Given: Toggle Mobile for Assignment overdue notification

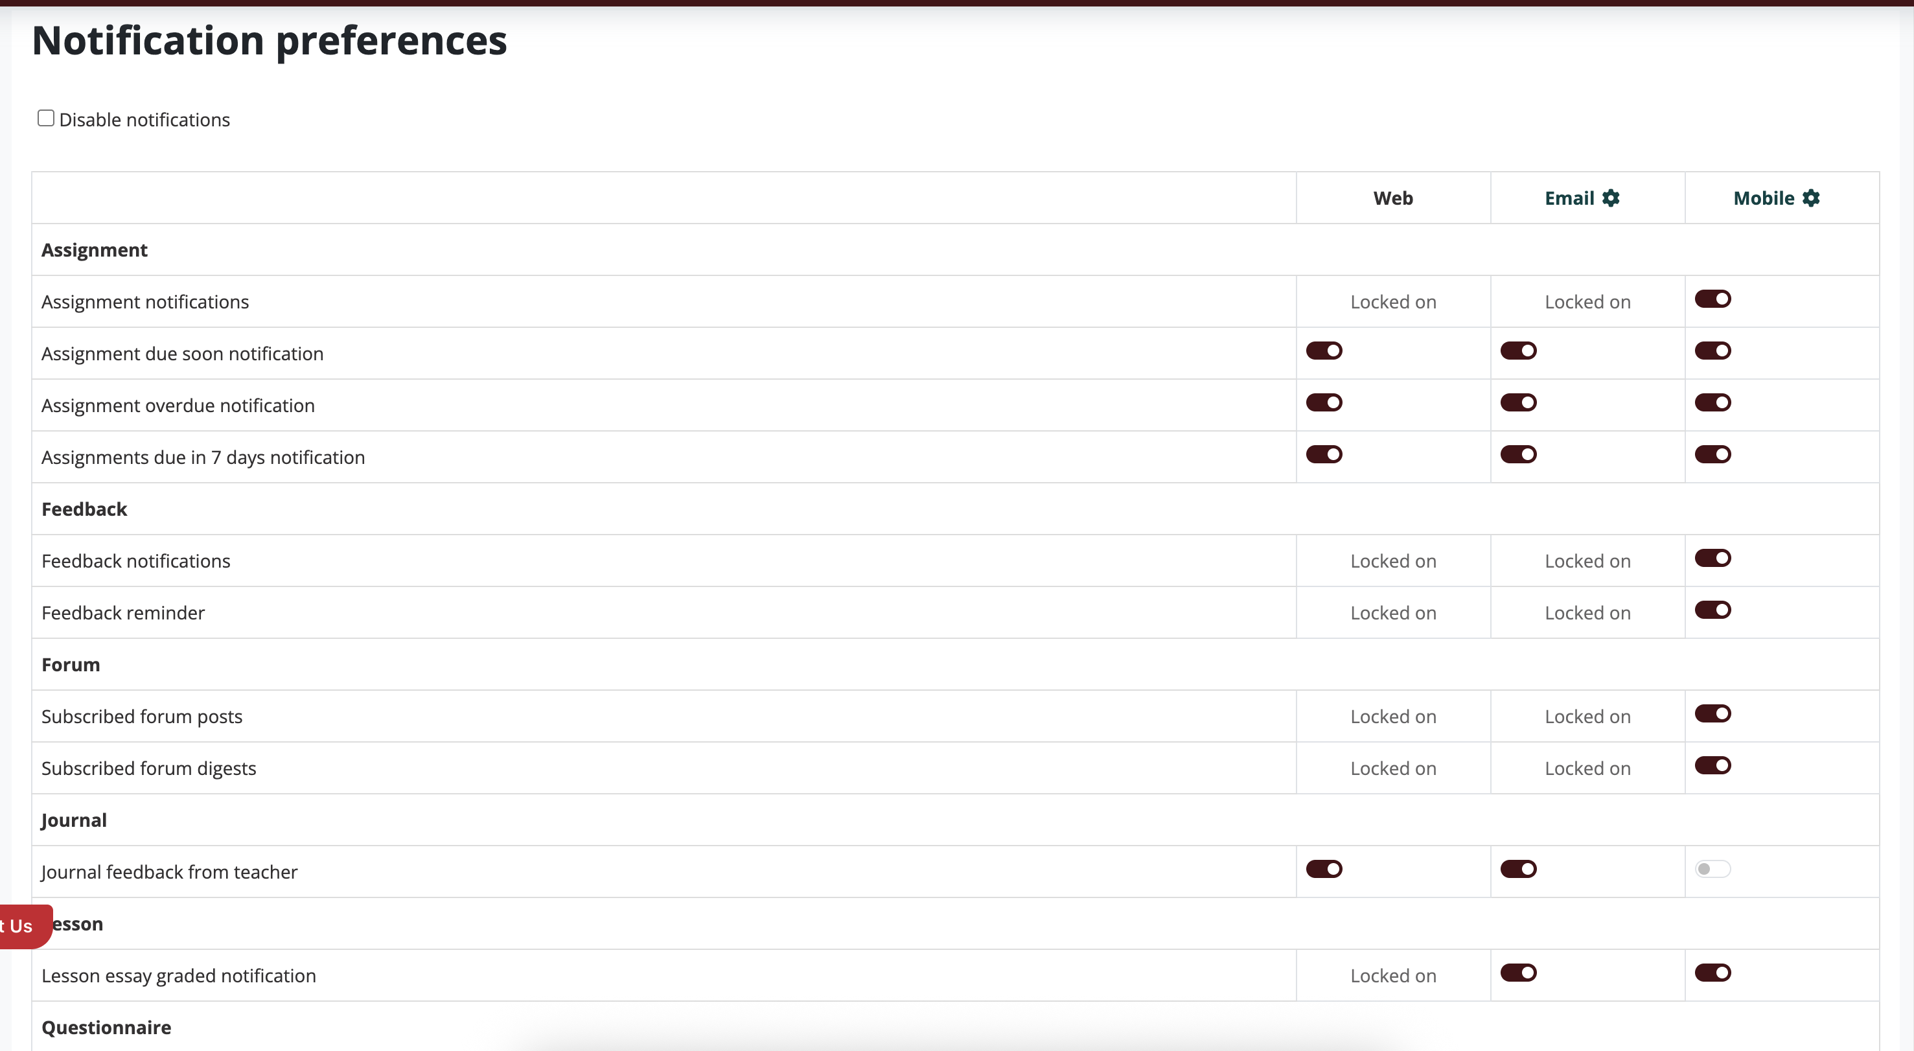Looking at the screenshot, I should pyautogui.click(x=1712, y=403).
